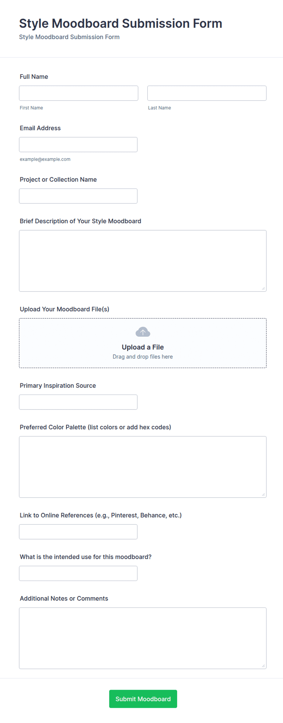The image size is (283, 723).
Task: Click inside the Preferred Color Palette textarea
Action: coord(143,467)
